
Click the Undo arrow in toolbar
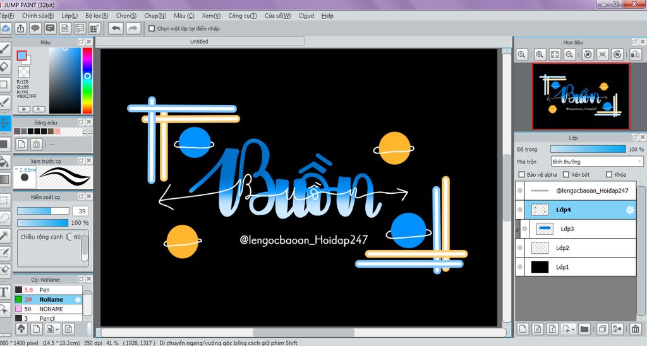point(116,28)
